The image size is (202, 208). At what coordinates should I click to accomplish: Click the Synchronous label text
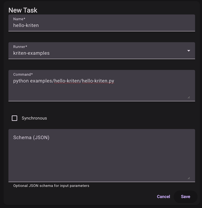34,118
